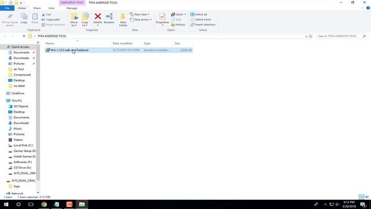Click the navigation pane scrollbar
Viewport: 371px width, 209px height.
coord(38,113)
